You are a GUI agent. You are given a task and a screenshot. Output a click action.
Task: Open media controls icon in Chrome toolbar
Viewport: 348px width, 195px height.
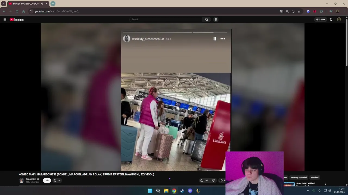point(331,11)
